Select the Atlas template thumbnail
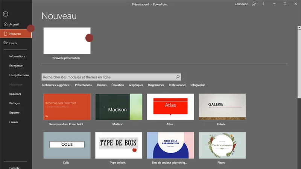Viewport: 301px width, 169px height. [x=170, y=107]
